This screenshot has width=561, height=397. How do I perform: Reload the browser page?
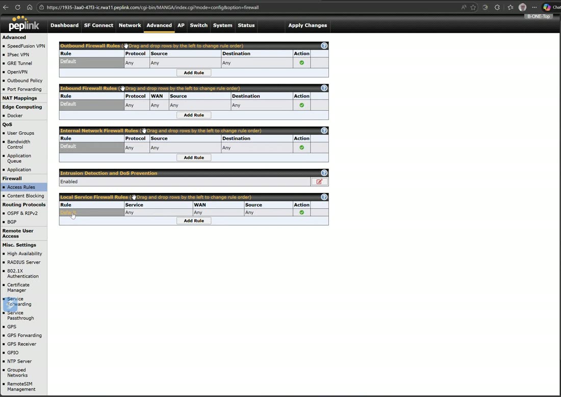click(17, 7)
